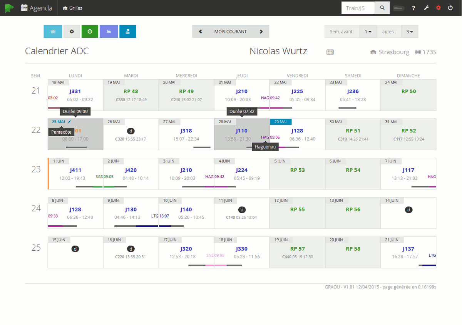Select the light-blue calendar view button
This screenshot has width=462, height=325.
point(53,32)
